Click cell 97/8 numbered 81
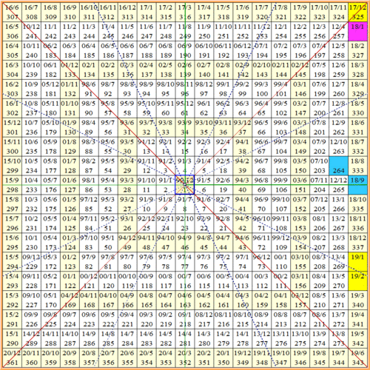This screenshot has height=370, width=370. 108,262
